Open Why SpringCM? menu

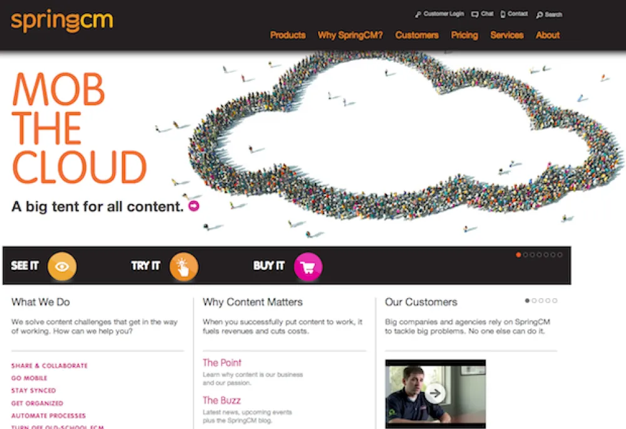[x=350, y=35]
